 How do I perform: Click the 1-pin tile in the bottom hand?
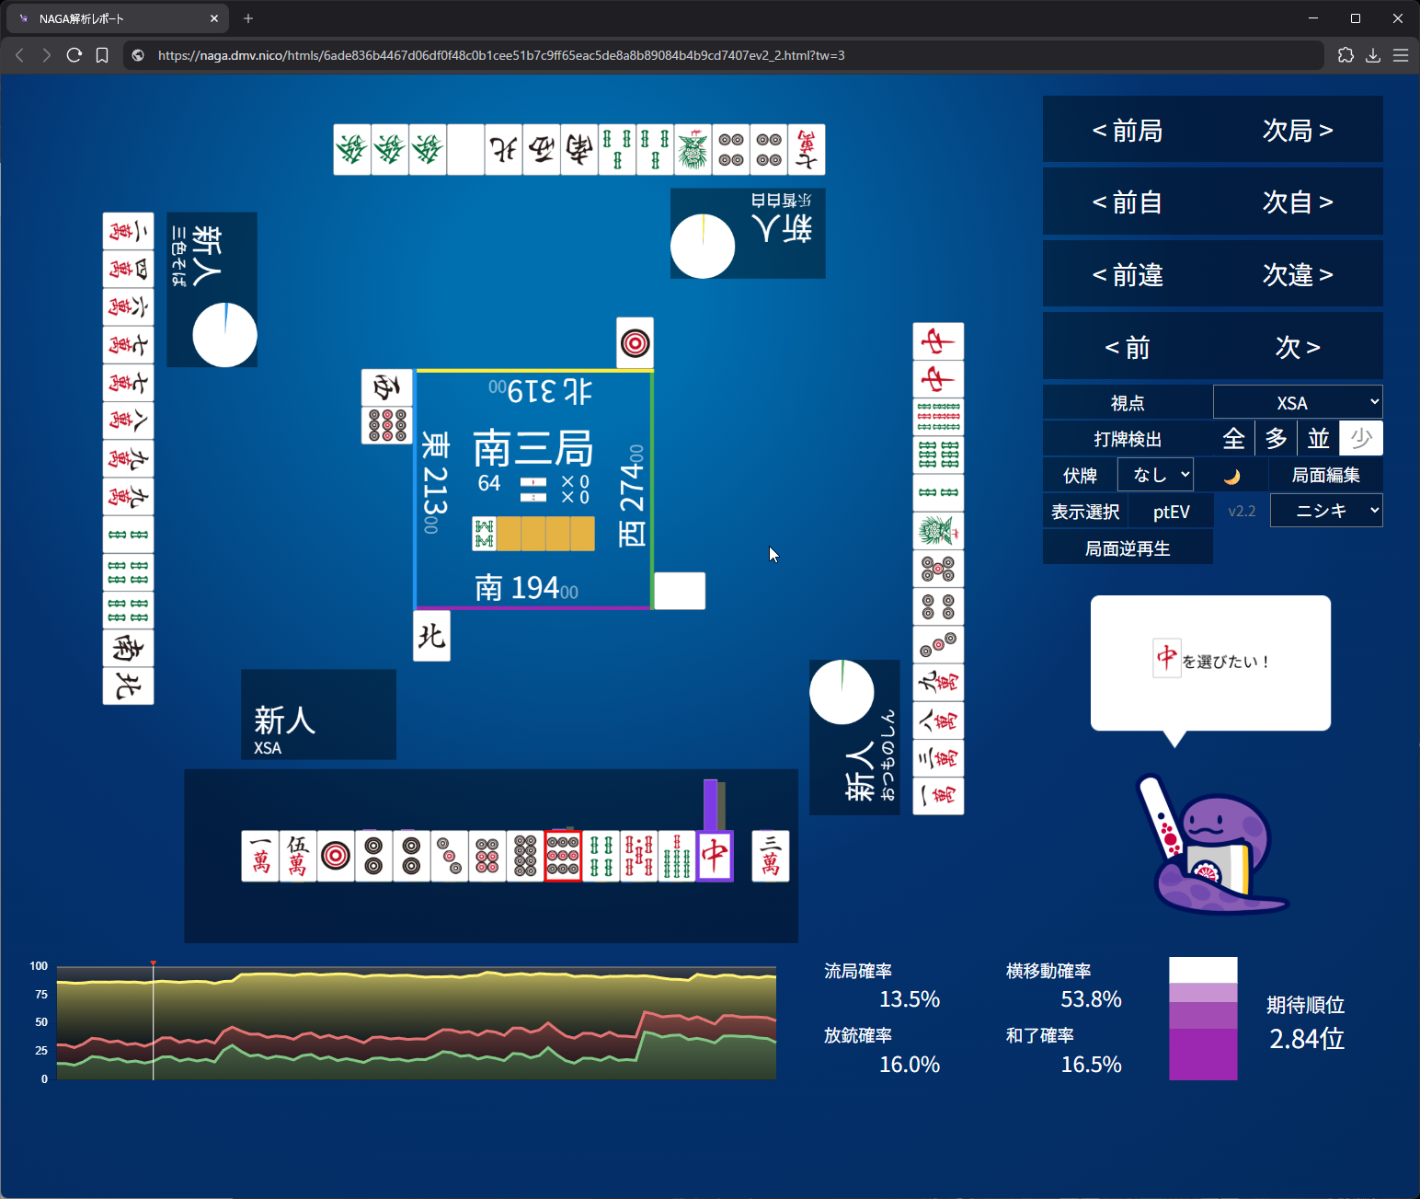(336, 856)
